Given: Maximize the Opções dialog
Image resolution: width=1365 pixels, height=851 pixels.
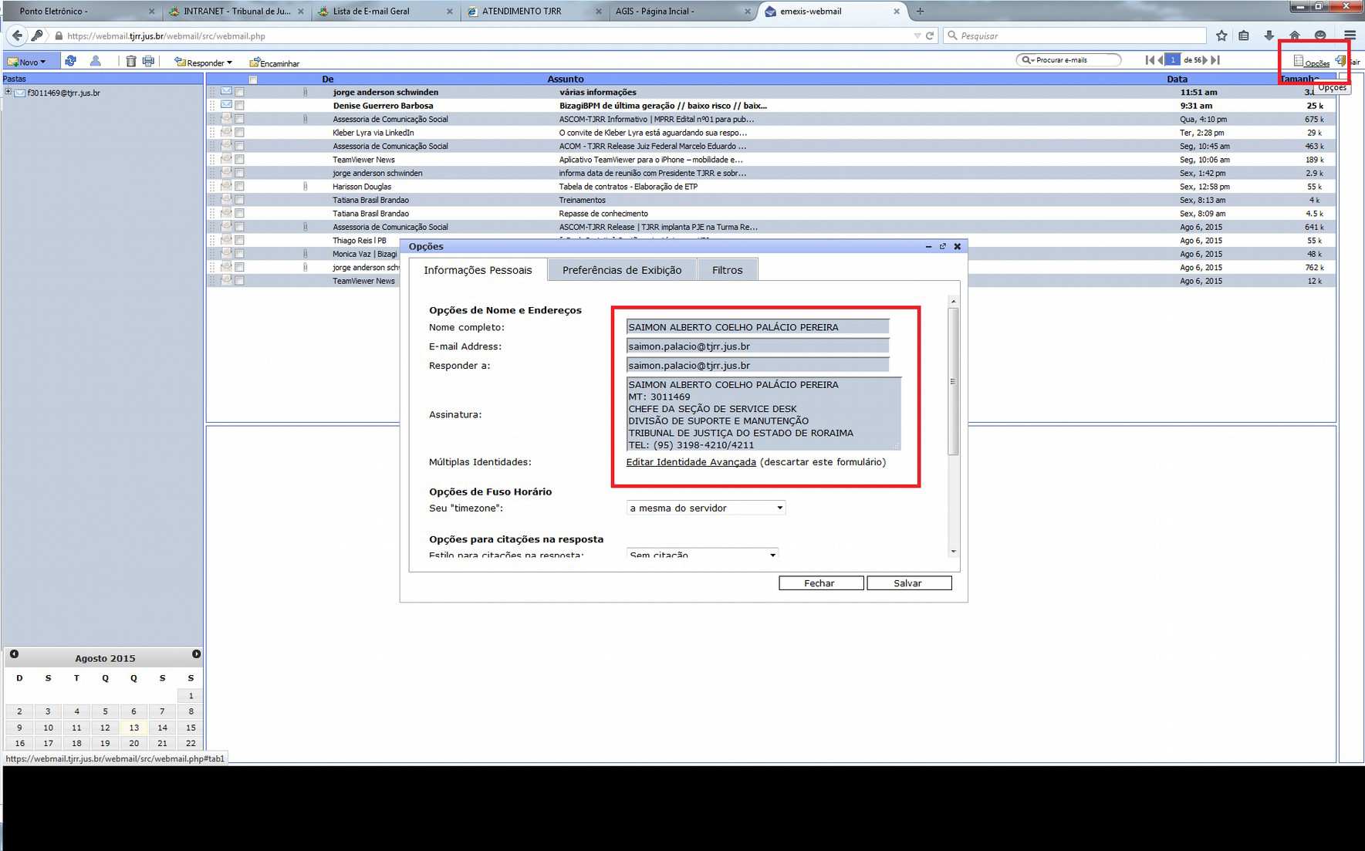Looking at the screenshot, I should pos(943,247).
